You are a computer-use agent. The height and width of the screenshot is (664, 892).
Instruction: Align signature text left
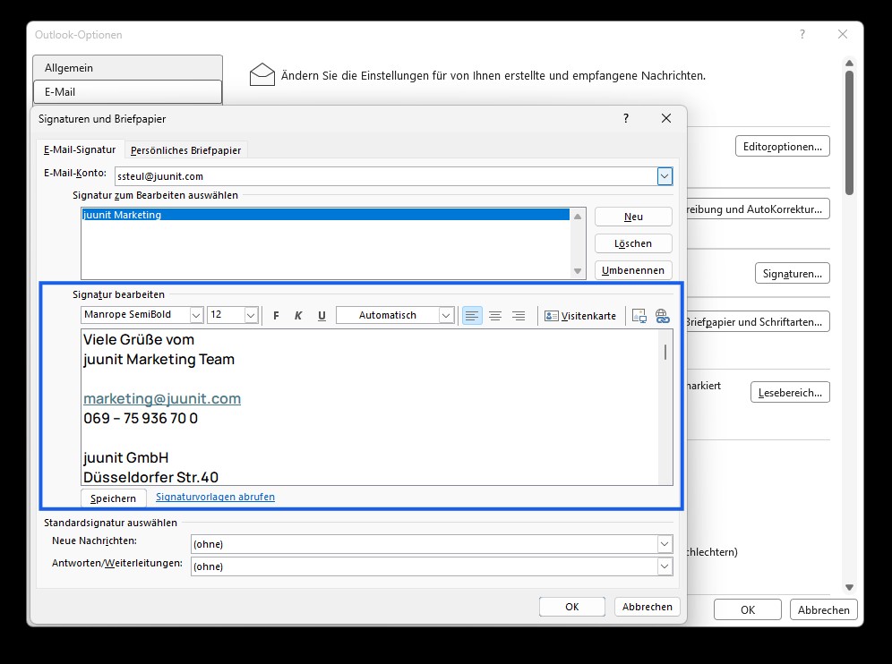472,316
